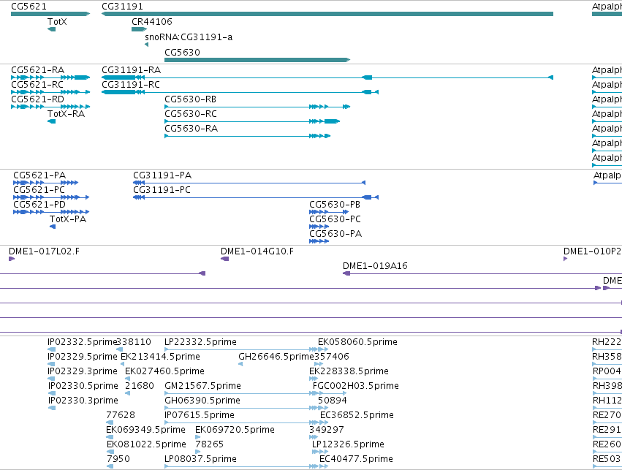Click protein CG31191-PC label
Screen dimensions: 622x470
point(162,190)
